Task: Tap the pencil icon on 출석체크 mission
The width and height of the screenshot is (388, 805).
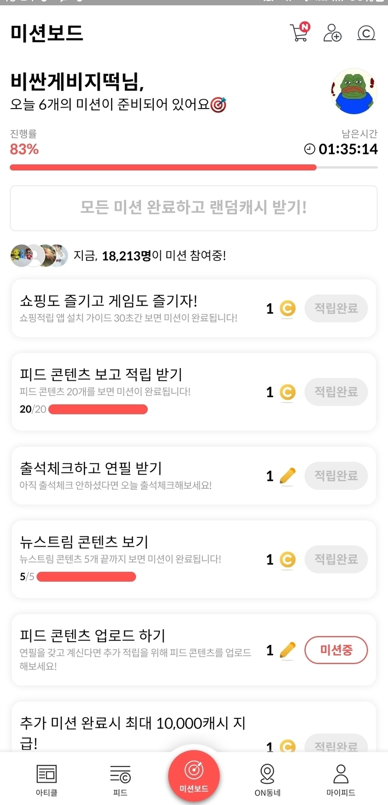Action: [287, 476]
